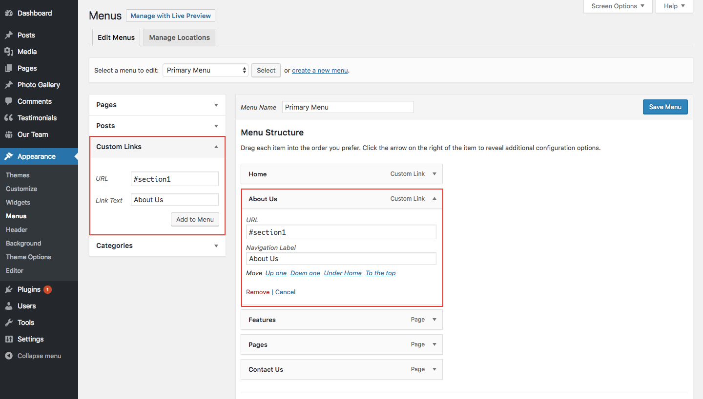Focus the Custom Links URL field
This screenshot has width=703, height=399.
[x=175, y=179]
